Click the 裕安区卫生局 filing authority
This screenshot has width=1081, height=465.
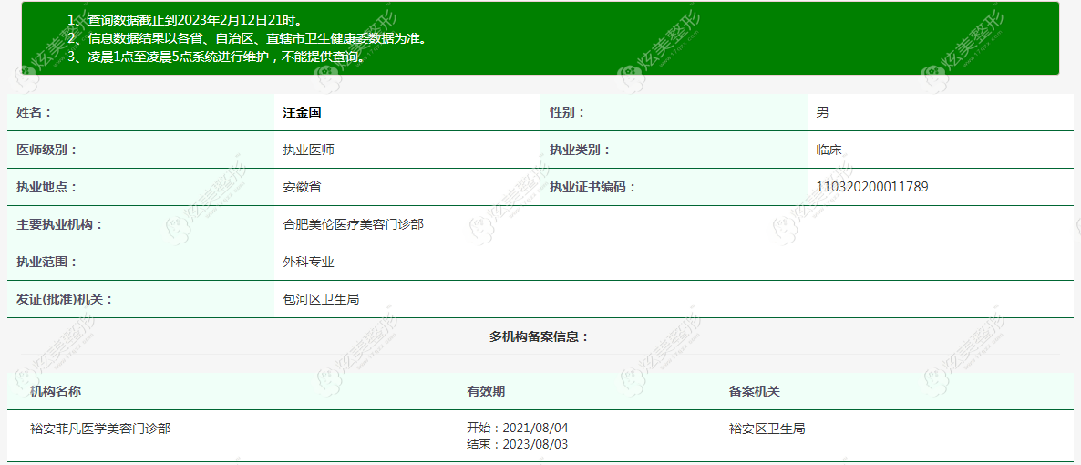click(x=767, y=429)
